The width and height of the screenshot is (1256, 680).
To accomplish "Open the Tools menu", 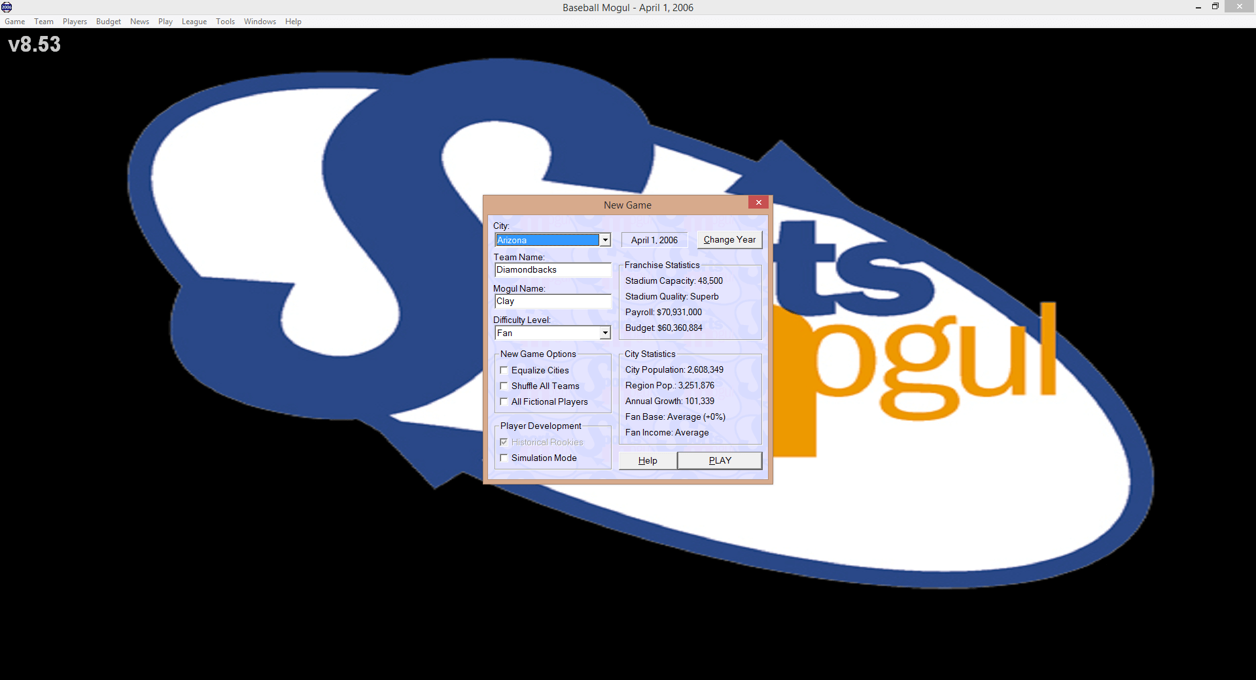I will click(225, 22).
